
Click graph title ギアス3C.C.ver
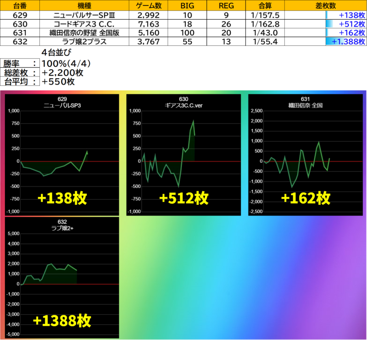[x=184, y=105]
